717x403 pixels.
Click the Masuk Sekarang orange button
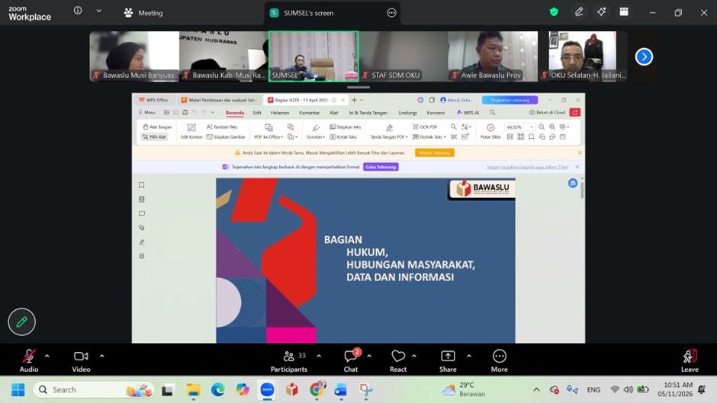[x=435, y=152]
